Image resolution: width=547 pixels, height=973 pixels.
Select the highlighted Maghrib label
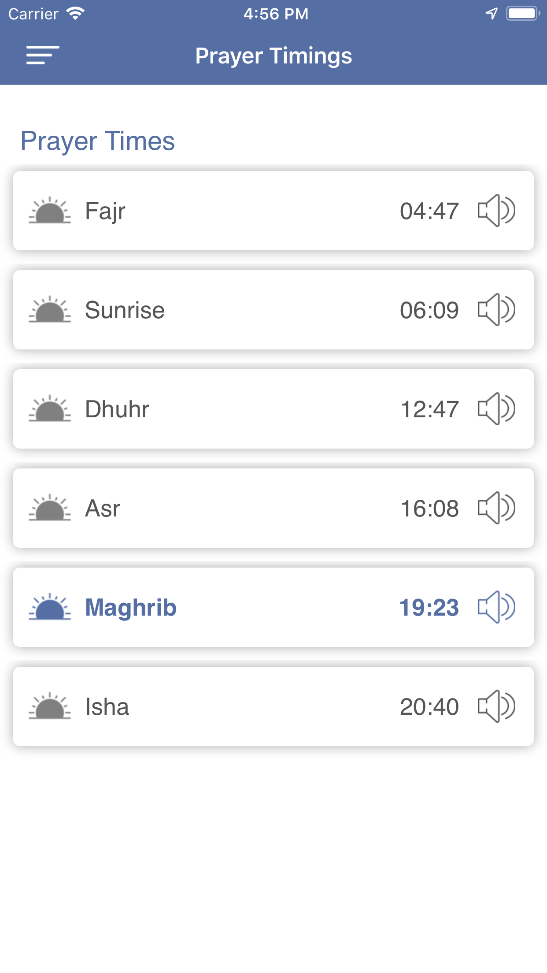(x=131, y=608)
